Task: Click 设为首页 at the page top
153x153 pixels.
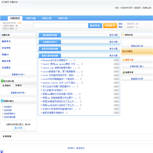Action: click(x=5, y=2)
